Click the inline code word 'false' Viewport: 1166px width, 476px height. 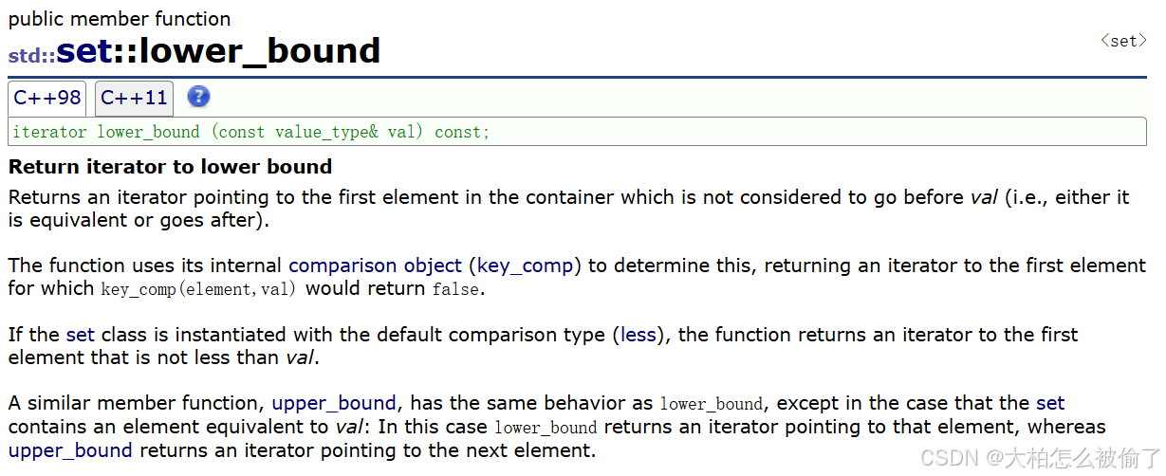[x=456, y=289]
